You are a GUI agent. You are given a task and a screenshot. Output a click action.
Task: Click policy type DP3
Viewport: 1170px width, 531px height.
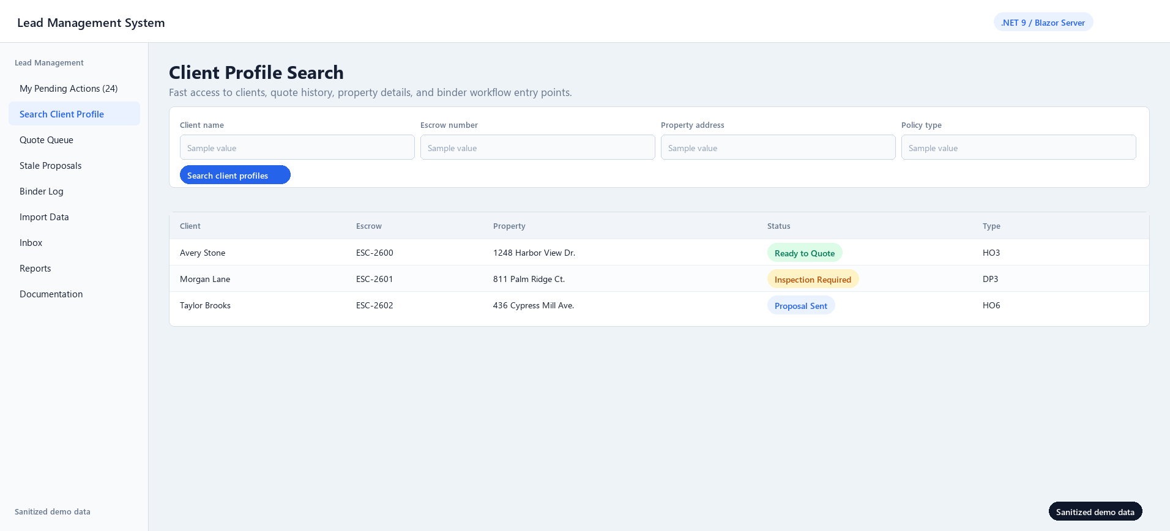point(990,279)
